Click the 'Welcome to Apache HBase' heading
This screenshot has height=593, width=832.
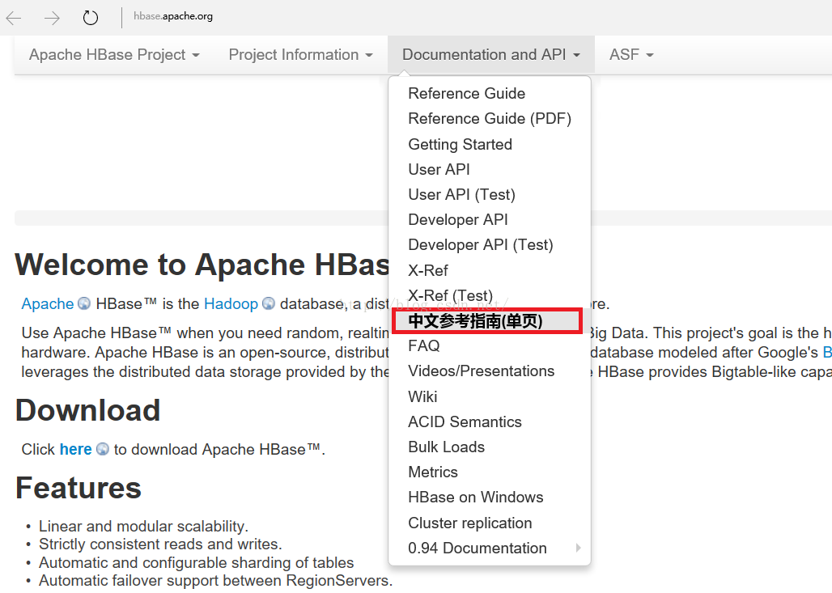202,265
